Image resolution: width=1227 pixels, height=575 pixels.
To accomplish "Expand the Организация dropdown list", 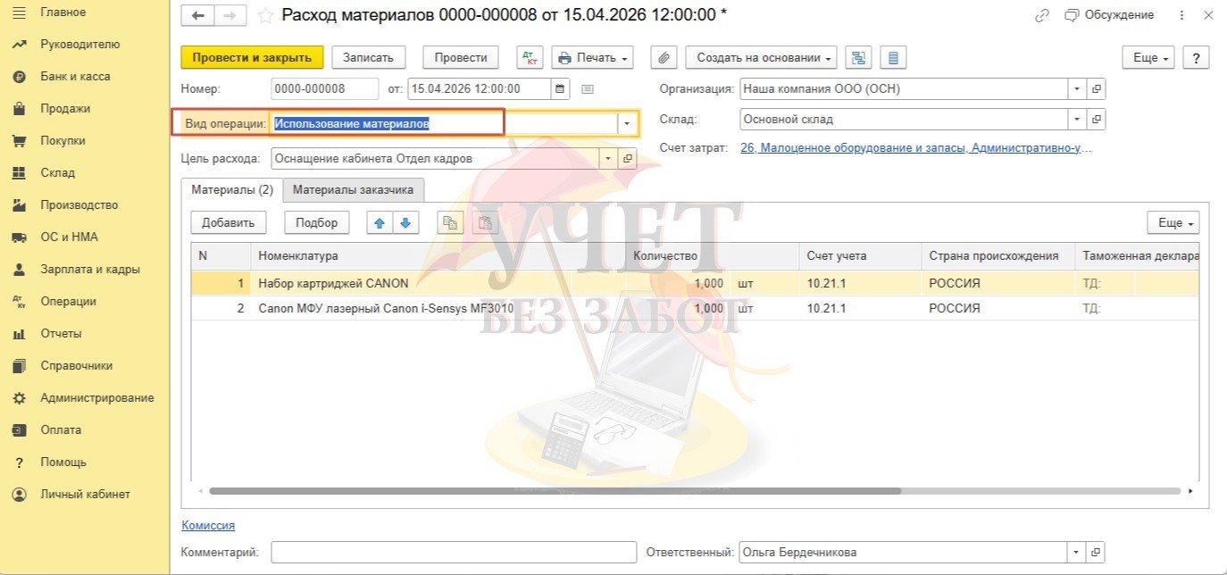I will (1077, 89).
